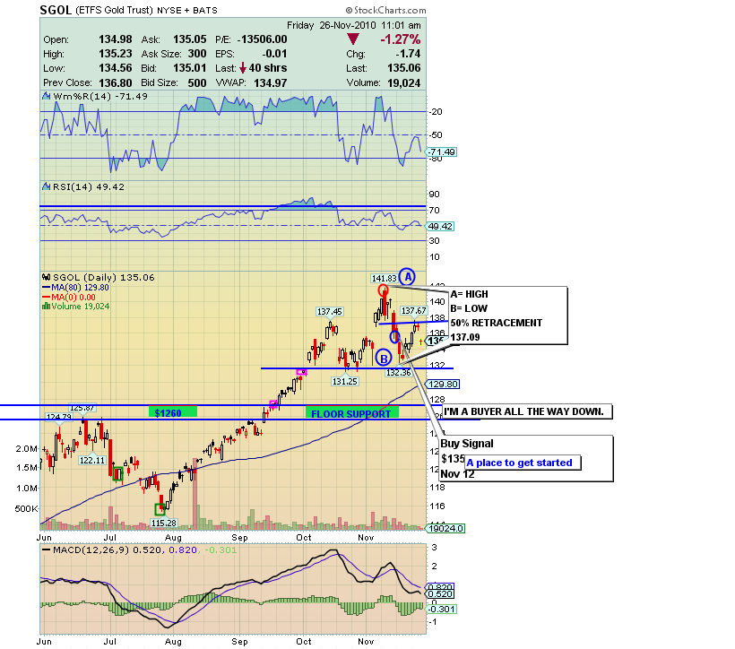The width and height of the screenshot is (735, 649).
Task: Click the "NYSE + BATS" exchange label
Action: [x=187, y=11]
